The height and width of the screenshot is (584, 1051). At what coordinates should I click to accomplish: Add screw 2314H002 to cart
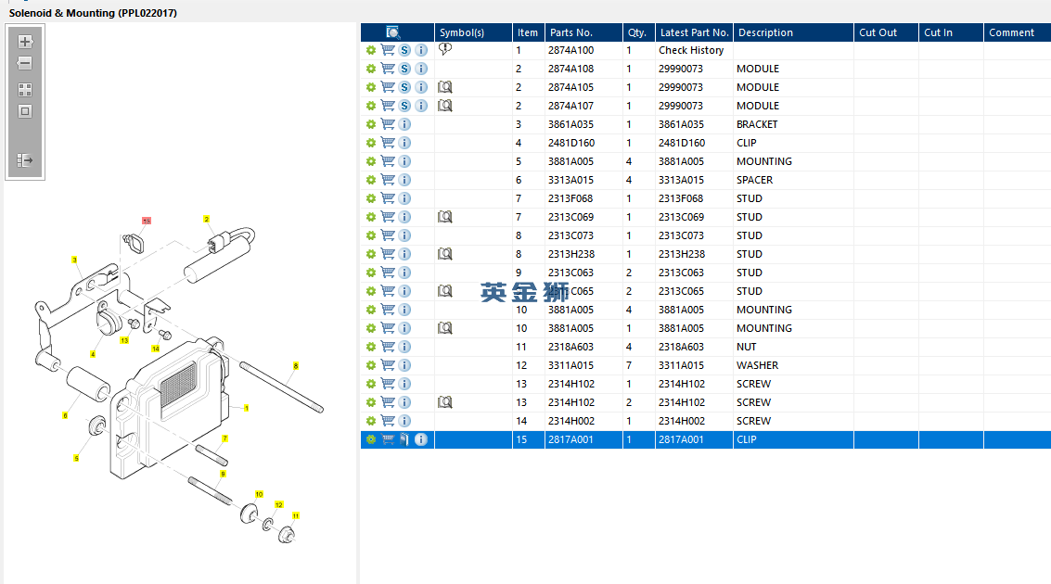click(388, 421)
